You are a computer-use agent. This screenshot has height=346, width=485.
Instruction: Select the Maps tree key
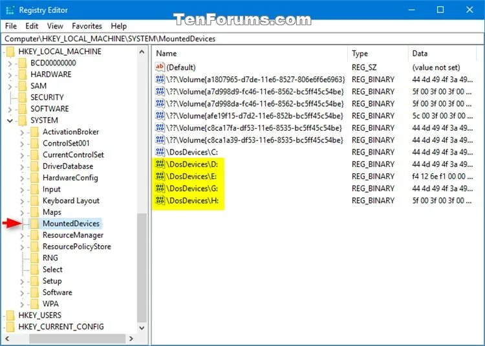click(x=52, y=212)
